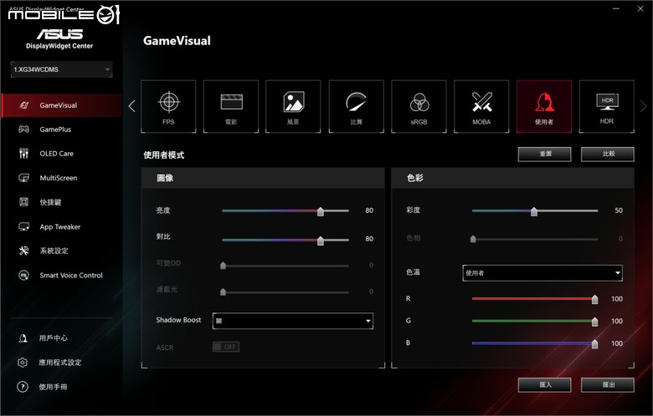Click the 色相 hue slider handle
Screen dimensions: 653x416
(473, 239)
